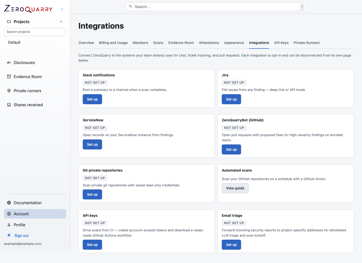
Task: Set up the ServiceNow integration
Action: [92, 144]
